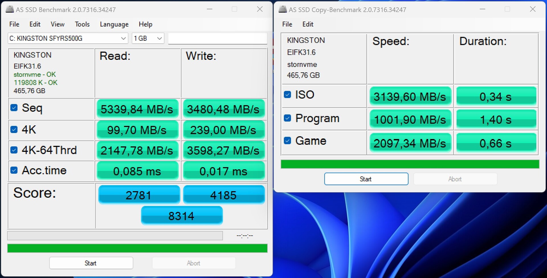Toggle the ISO copy test checkbox

[287, 95]
